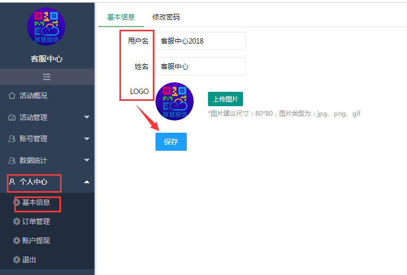Click the 客服中心 name under avatar
This screenshot has height=275, width=407.
(47, 59)
